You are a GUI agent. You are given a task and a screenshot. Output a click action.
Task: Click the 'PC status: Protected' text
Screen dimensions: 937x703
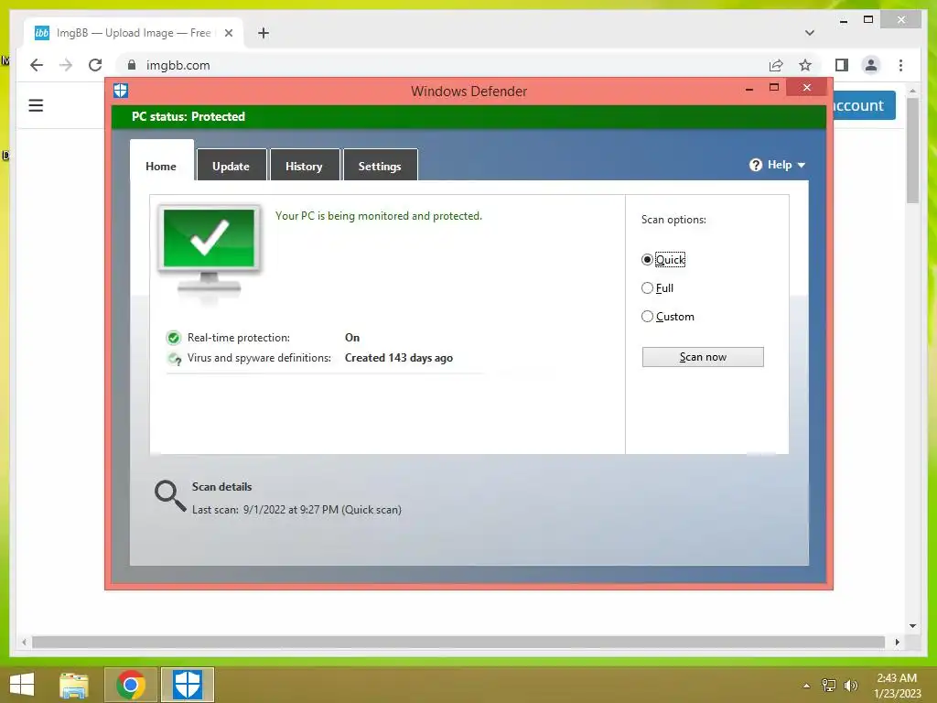pos(188,116)
